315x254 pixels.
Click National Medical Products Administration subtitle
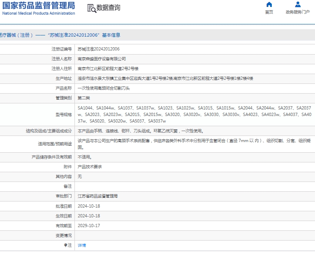coord(39,13)
